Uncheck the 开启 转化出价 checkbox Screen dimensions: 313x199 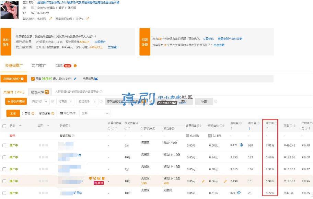coord(33,79)
